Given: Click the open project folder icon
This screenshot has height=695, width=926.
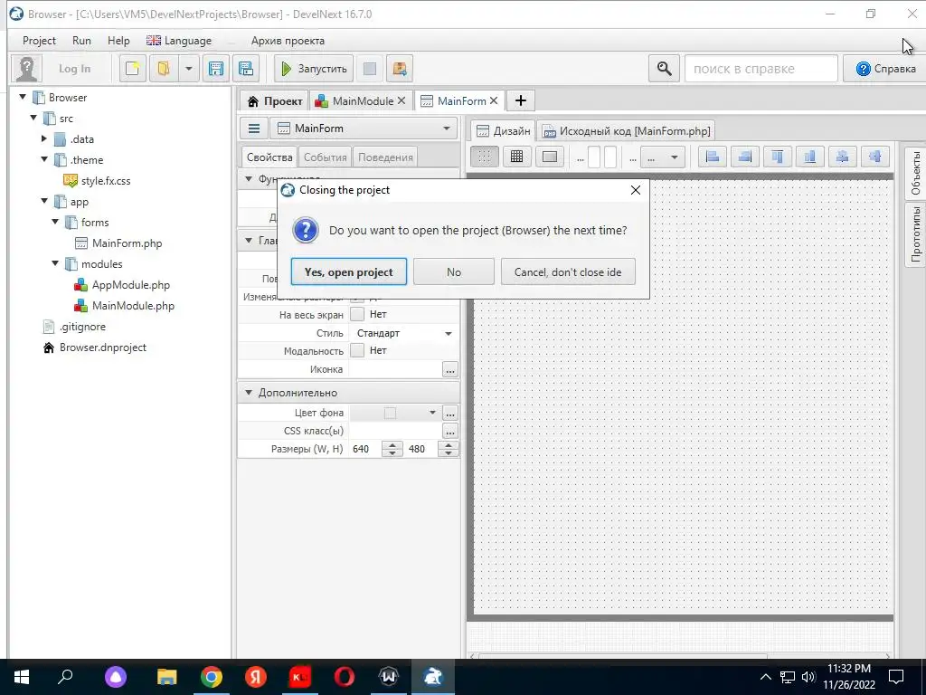Looking at the screenshot, I should 163,69.
